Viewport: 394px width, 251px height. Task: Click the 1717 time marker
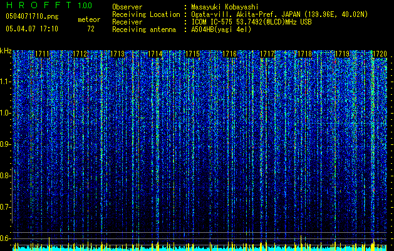(267, 54)
